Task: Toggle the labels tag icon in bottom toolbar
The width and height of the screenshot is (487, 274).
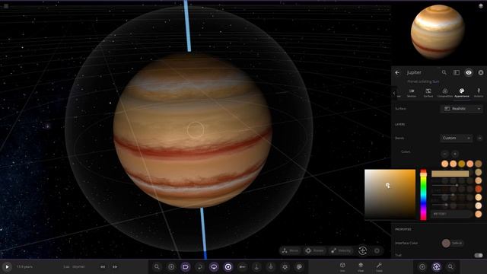Action: pyautogui.click(x=186, y=266)
